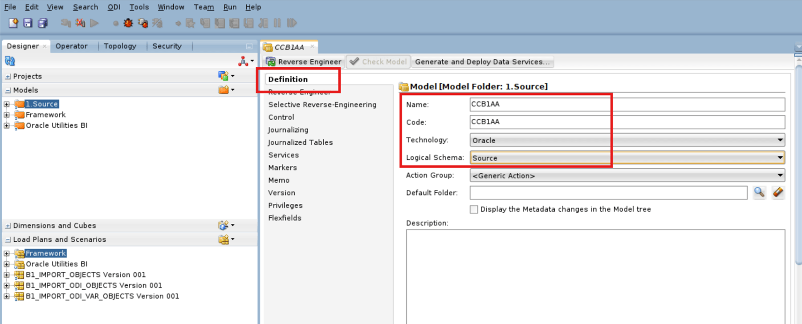The image size is (802, 324).
Task: Click the Connect plug toolbar icon
Action: (65, 23)
